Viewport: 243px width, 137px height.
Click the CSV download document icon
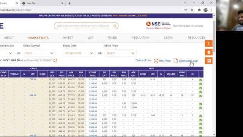click(x=175, y=61)
